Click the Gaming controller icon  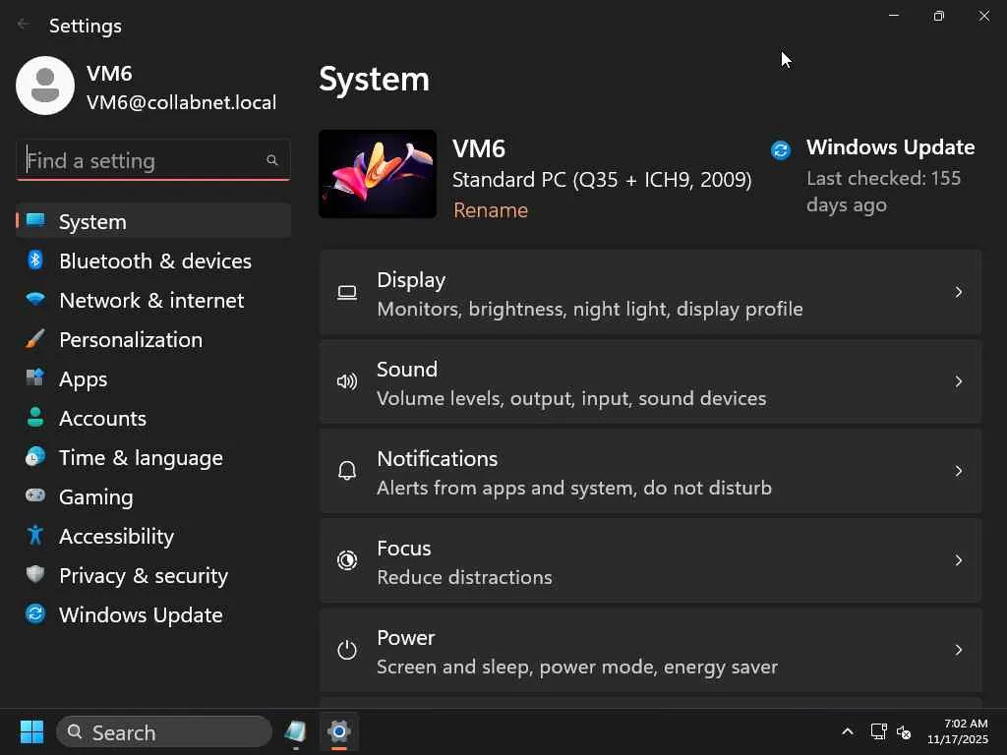click(35, 496)
